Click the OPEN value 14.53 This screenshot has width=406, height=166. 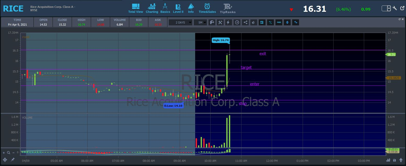tap(43, 25)
